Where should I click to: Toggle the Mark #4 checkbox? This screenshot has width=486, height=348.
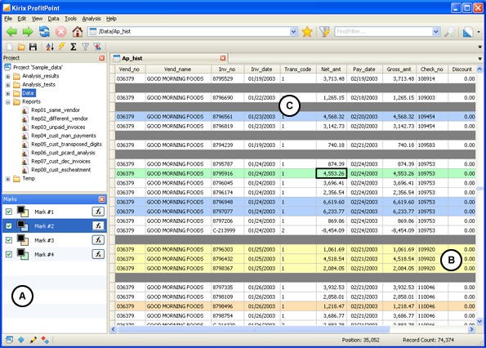coord(9,254)
